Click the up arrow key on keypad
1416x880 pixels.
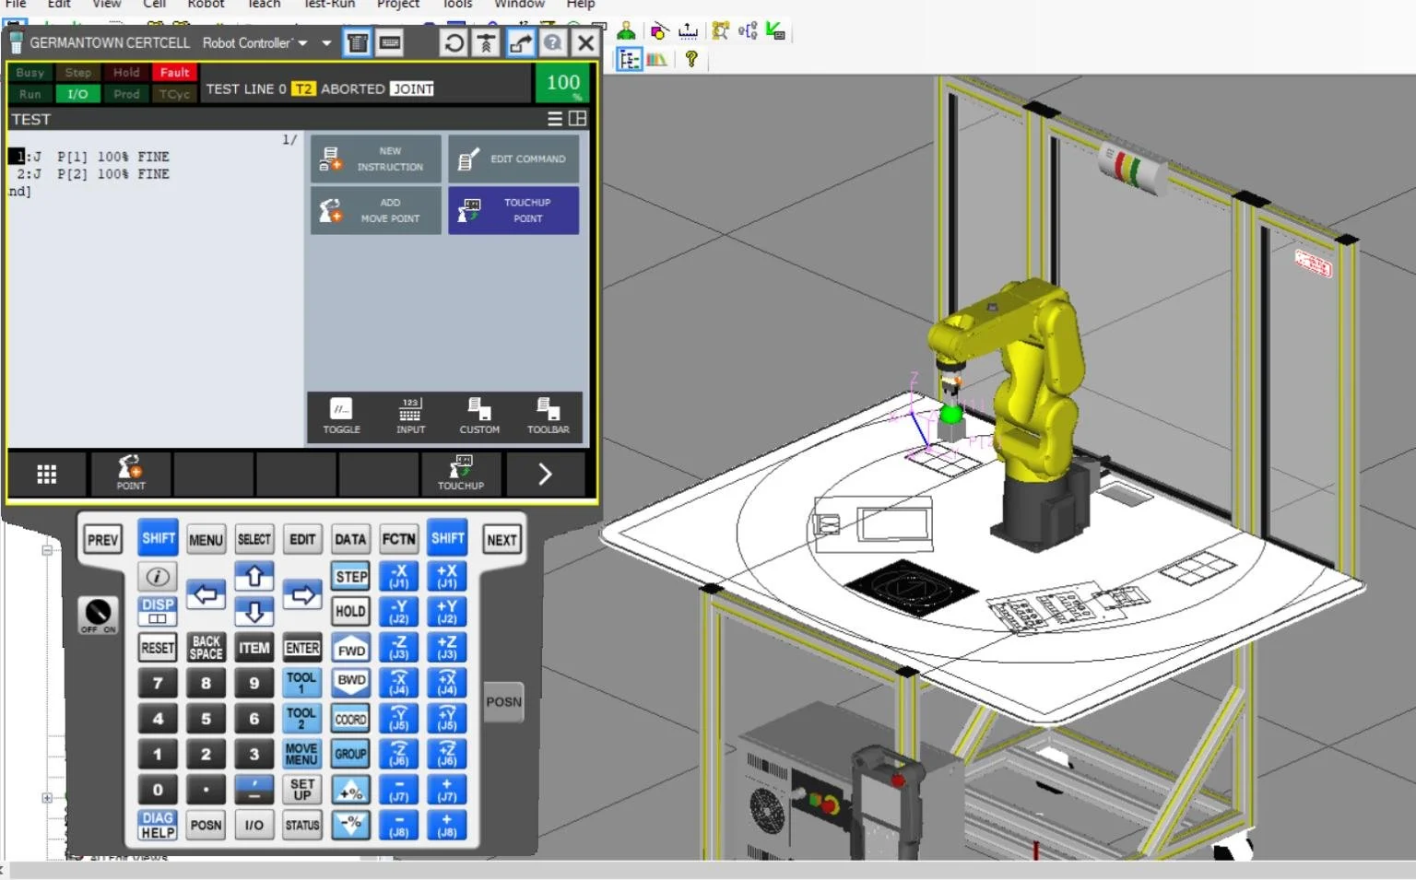click(x=254, y=577)
